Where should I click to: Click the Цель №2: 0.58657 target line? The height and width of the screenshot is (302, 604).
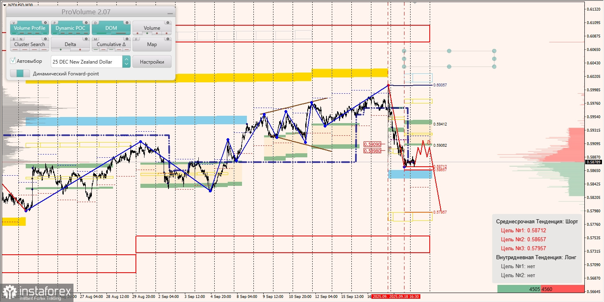click(x=523, y=240)
